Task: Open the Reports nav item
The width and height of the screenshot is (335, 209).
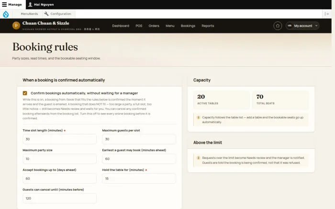Action: [208, 26]
